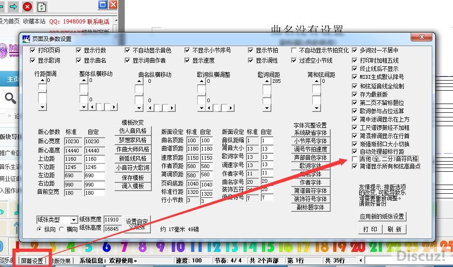453x267 pixels.
Task: Select colored number 10 in bottom strip
Action: [x=178, y=247]
